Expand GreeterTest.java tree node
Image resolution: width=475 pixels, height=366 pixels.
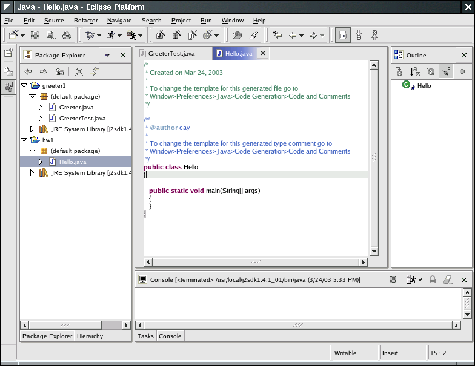pyautogui.click(x=40, y=118)
